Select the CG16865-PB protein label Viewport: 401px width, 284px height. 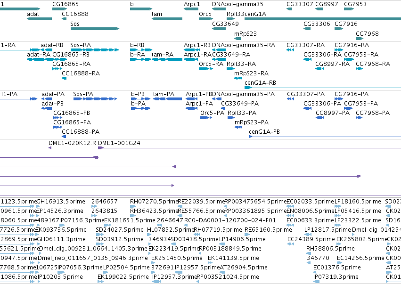point(72,113)
